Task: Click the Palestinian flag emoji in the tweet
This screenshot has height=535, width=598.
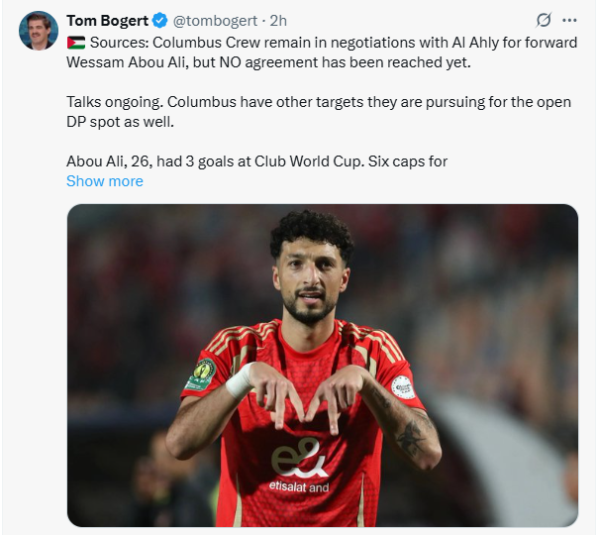Action: (x=76, y=43)
